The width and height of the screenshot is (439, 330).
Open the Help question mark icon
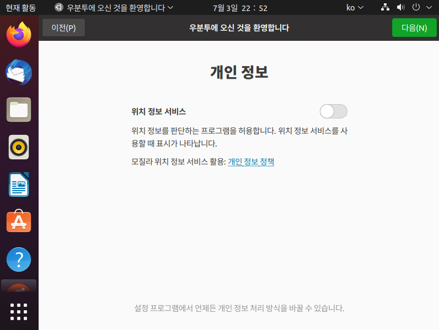[x=19, y=259]
